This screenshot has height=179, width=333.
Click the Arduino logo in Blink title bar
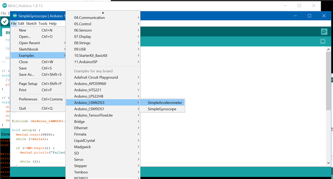click(x=4, y=6)
